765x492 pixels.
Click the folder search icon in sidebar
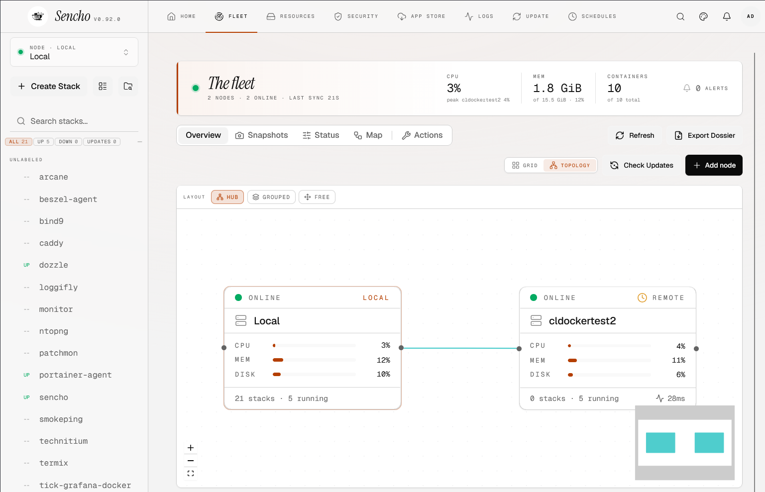click(128, 86)
